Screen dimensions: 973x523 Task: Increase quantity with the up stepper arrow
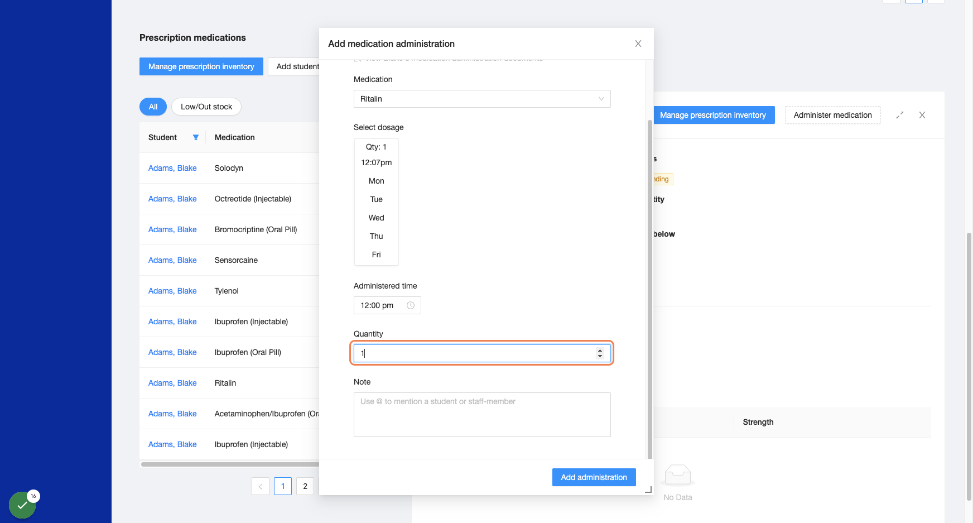coord(600,351)
